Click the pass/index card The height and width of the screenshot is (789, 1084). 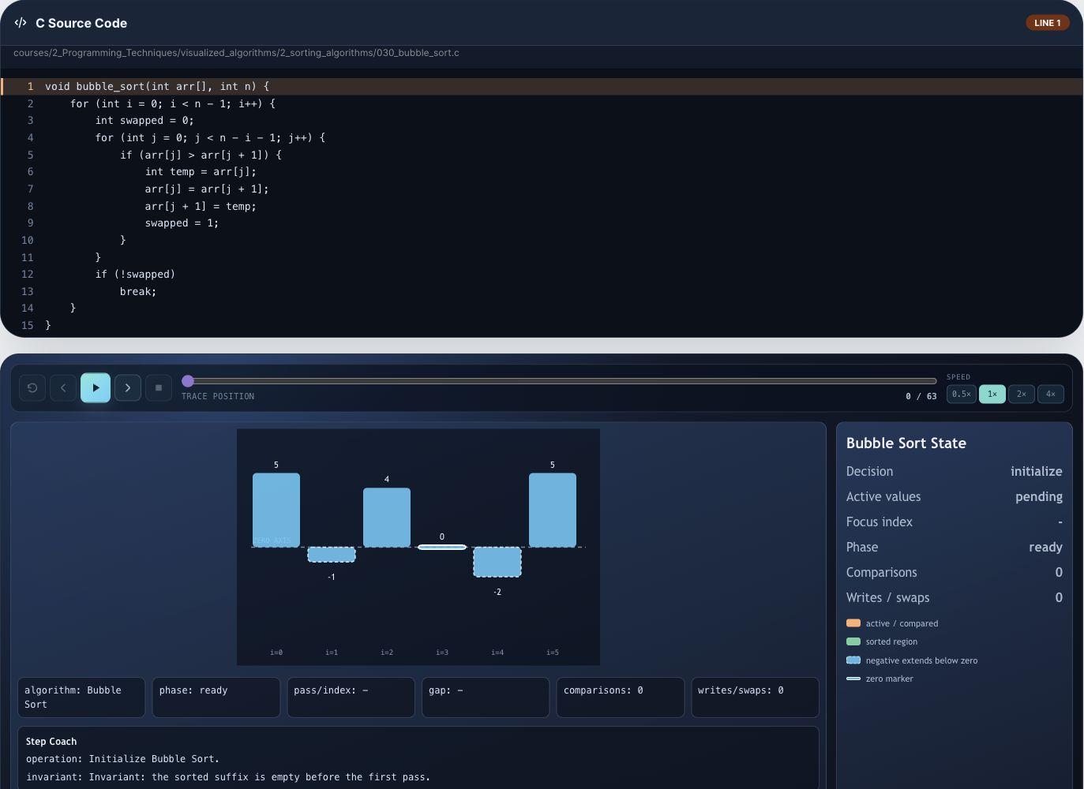tap(351, 697)
